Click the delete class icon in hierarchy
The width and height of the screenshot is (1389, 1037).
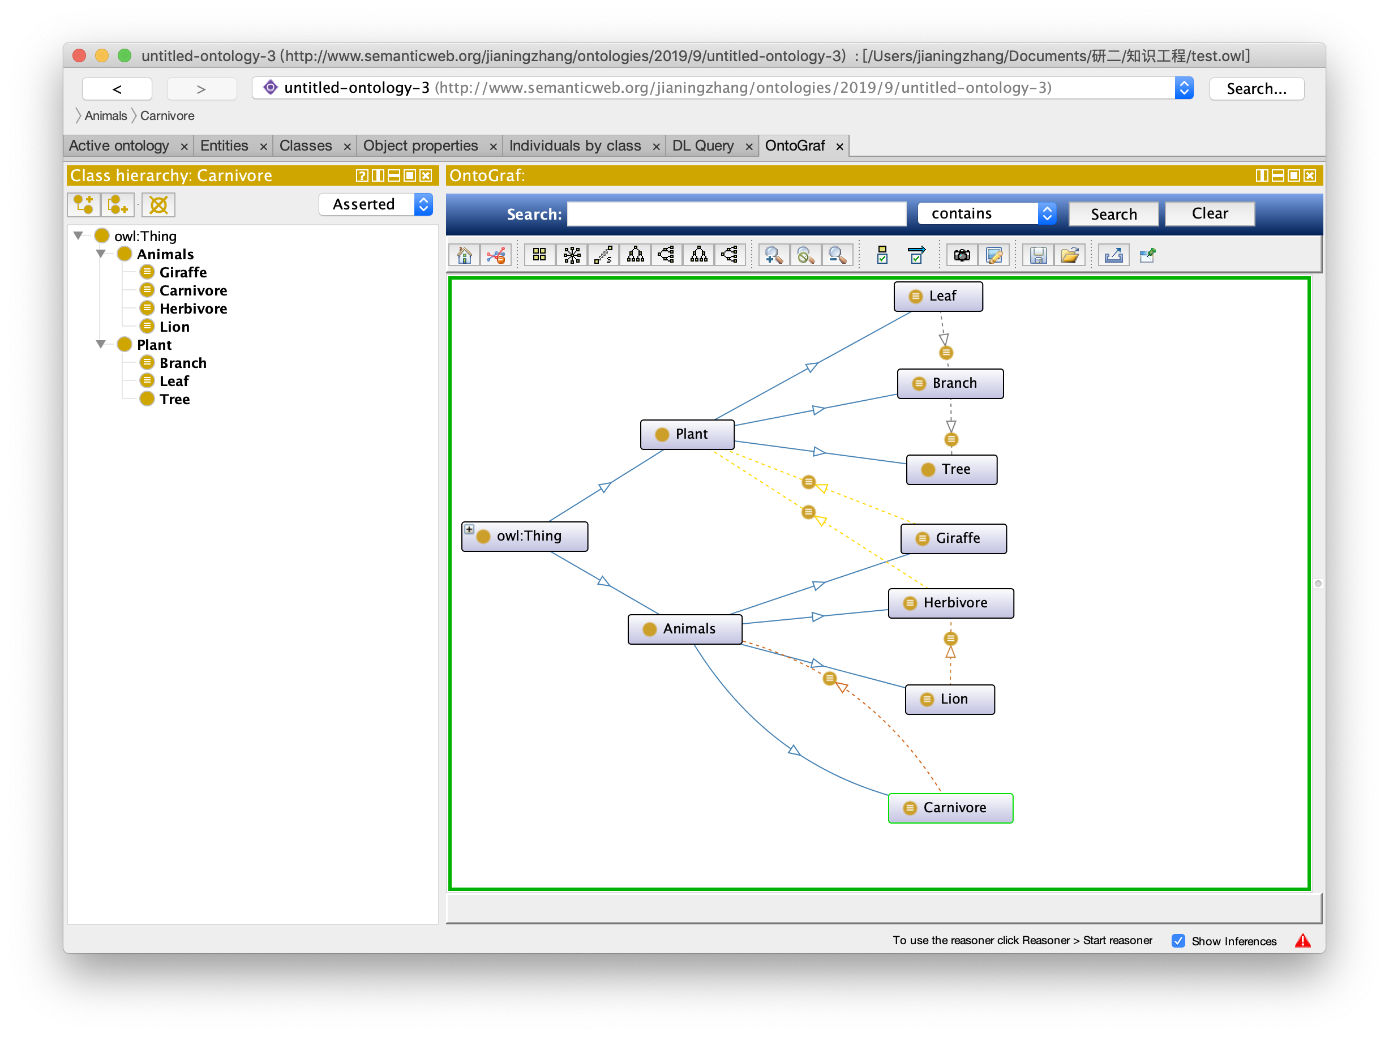point(159,205)
